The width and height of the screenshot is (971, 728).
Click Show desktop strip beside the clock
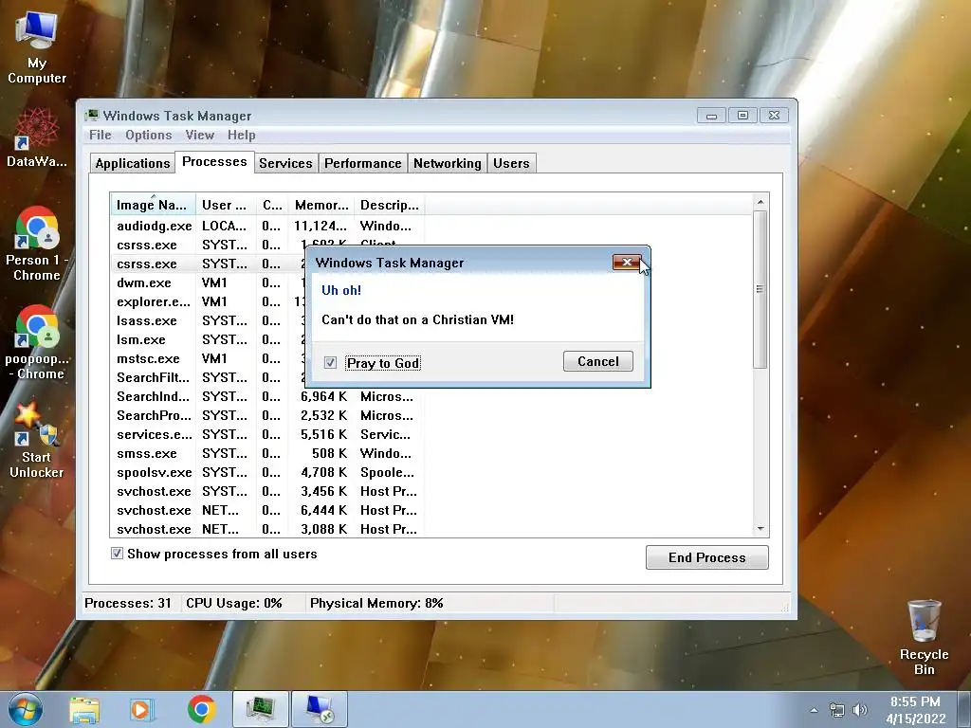point(966,709)
